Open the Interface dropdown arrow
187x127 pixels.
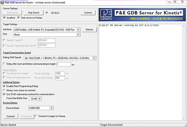click(x=79, y=30)
